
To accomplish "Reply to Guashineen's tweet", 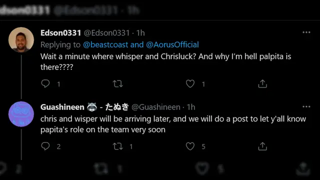I will 45,146.
